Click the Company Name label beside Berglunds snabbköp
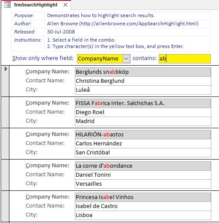The height and width of the screenshot is (223, 219). pyautogui.click(x=47, y=72)
